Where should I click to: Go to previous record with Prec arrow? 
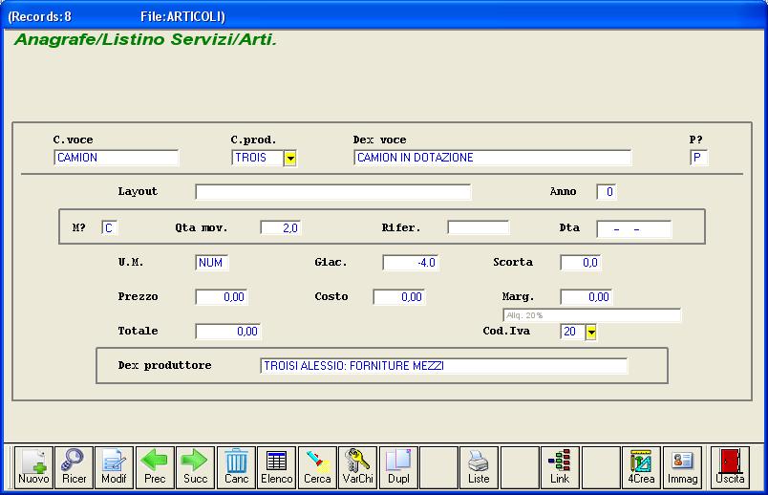click(x=155, y=467)
